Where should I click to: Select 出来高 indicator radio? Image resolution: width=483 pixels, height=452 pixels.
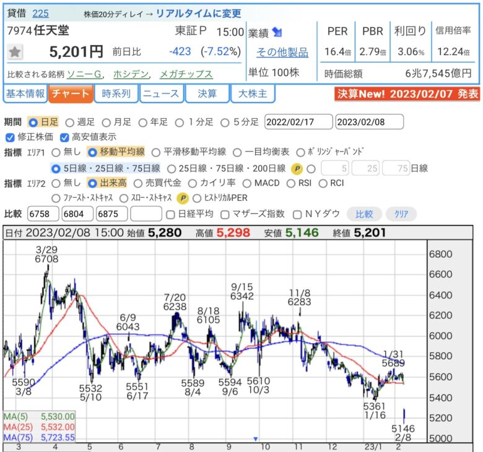[x=92, y=184]
